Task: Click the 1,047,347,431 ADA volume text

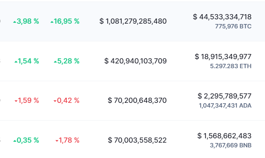Action: tap(225, 106)
